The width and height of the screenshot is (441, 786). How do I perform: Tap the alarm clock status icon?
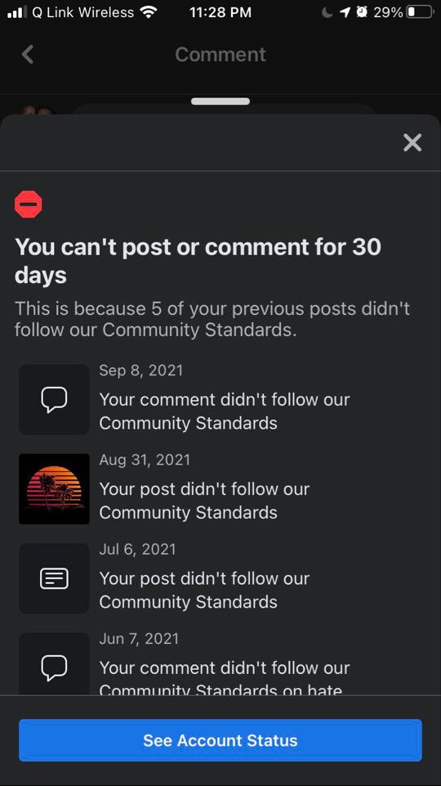click(362, 12)
